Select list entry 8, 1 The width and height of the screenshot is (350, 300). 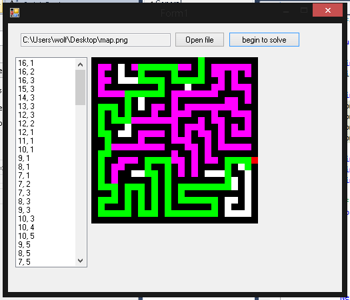[23, 167]
